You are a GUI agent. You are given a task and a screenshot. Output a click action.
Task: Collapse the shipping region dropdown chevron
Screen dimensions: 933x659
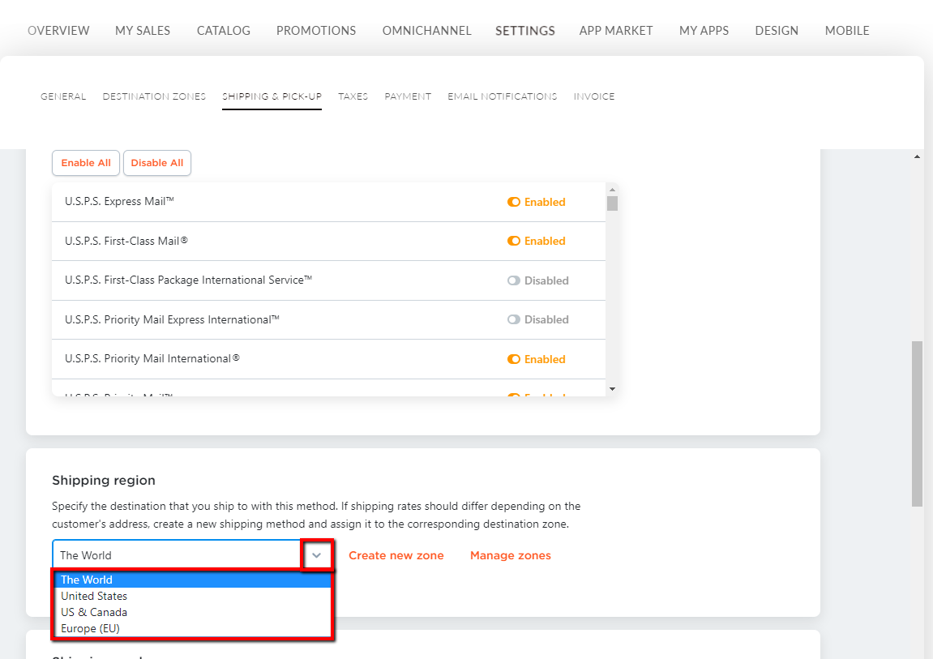[x=317, y=555]
